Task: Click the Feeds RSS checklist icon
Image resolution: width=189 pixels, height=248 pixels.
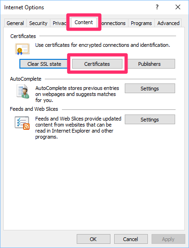Action: pos(22,123)
